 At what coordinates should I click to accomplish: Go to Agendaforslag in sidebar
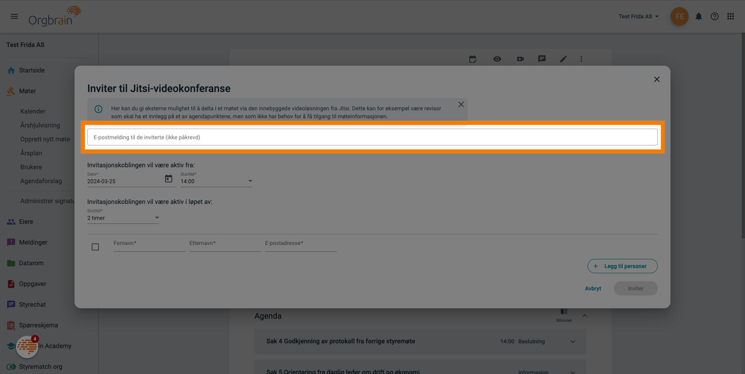(41, 181)
